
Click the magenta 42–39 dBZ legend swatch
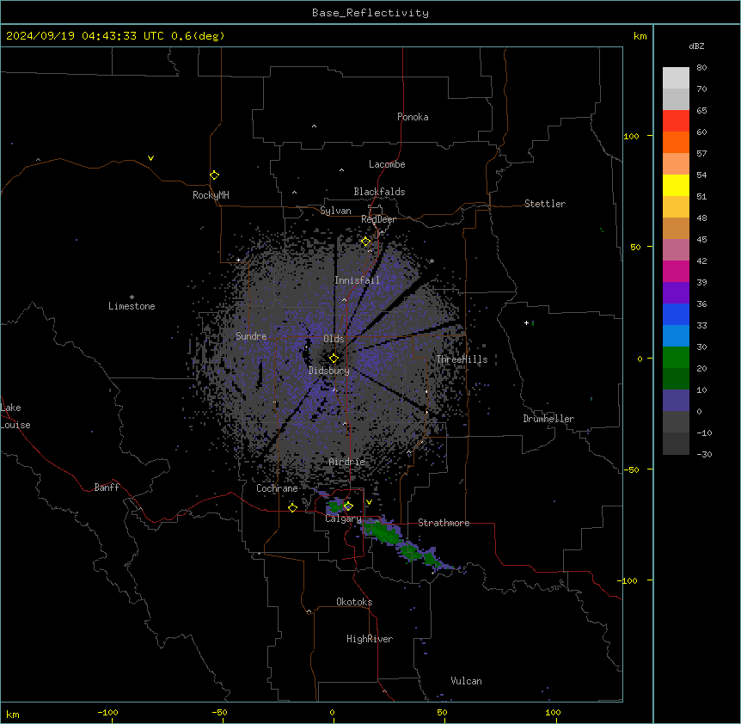(676, 271)
